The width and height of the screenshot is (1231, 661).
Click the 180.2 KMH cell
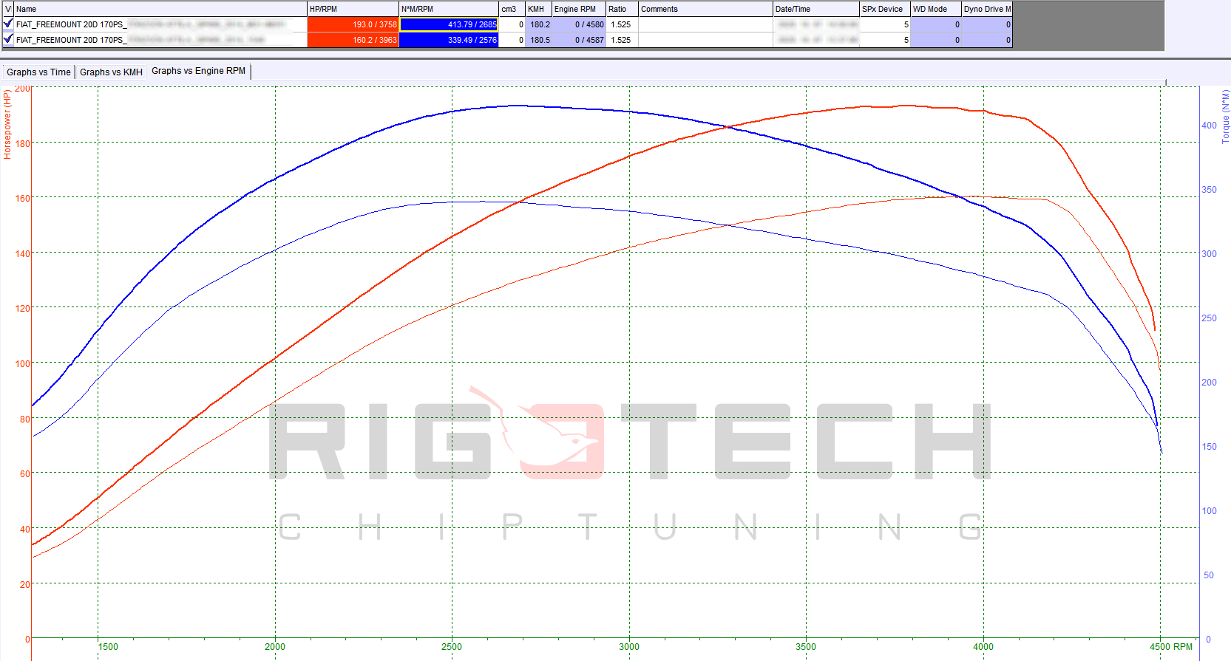pos(538,24)
